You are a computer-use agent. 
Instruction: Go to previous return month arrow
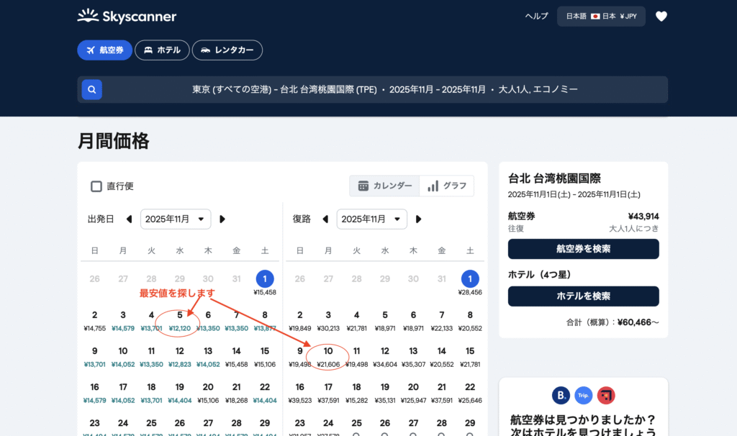click(325, 219)
